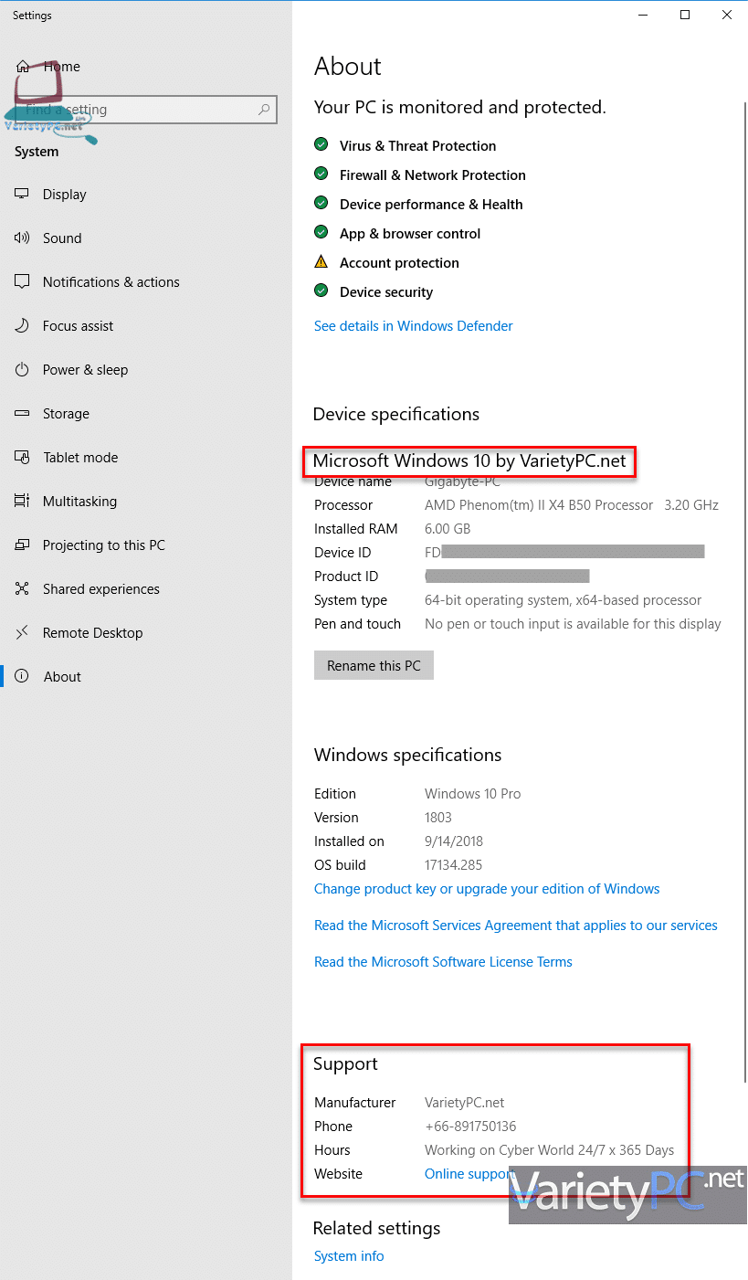Open Power & sleep settings
The image size is (748, 1280).
pyautogui.click(x=146, y=370)
